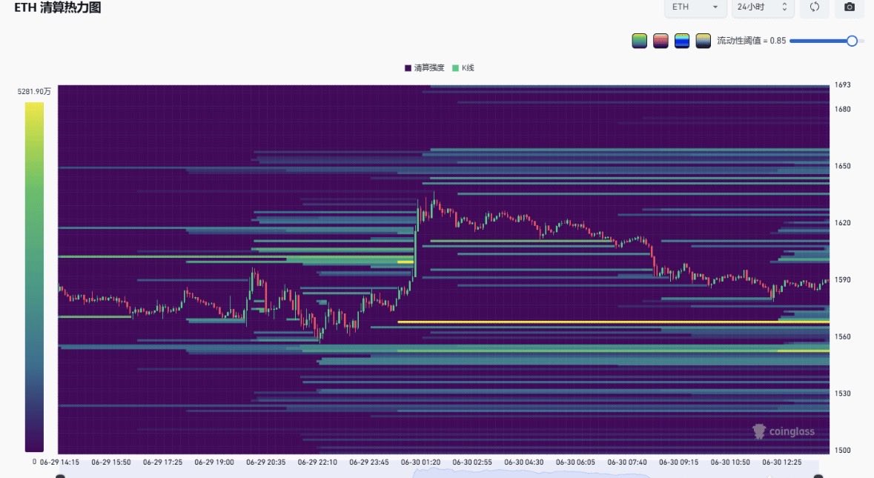Click the 06-29 17:25 time label
The width and height of the screenshot is (874, 478).
[163, 462]
